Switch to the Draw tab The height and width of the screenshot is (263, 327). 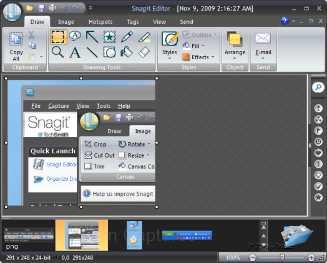[37, 22]
